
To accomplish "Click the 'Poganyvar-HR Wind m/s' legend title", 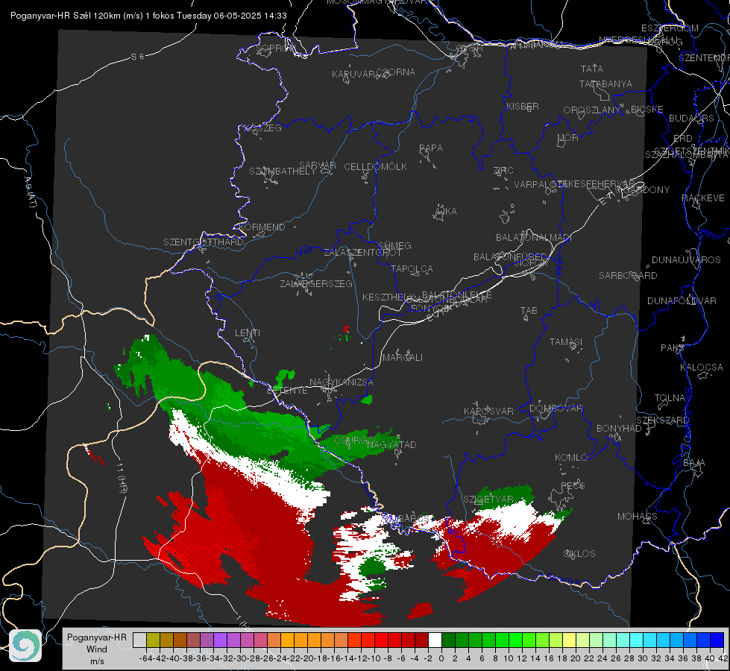I will (x=97, y=649).
